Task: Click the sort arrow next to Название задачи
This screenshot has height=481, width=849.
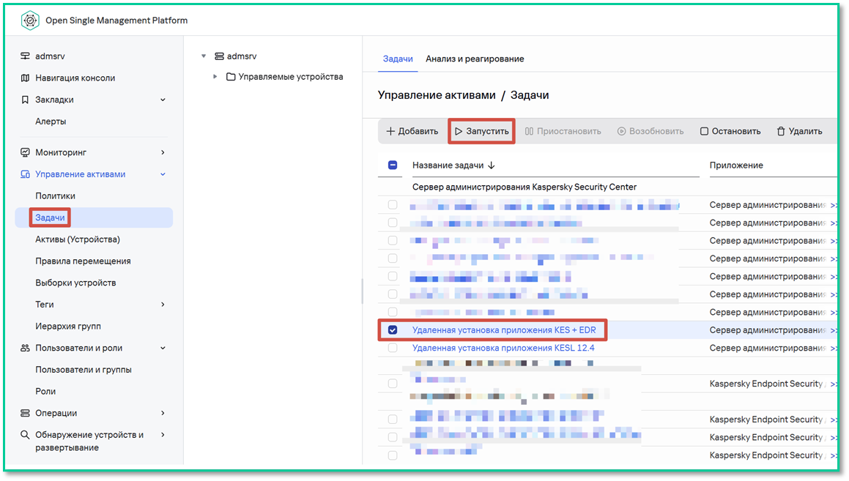Action: (491, 165)
